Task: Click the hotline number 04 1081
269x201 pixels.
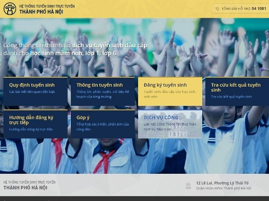Action: (259, 9)
